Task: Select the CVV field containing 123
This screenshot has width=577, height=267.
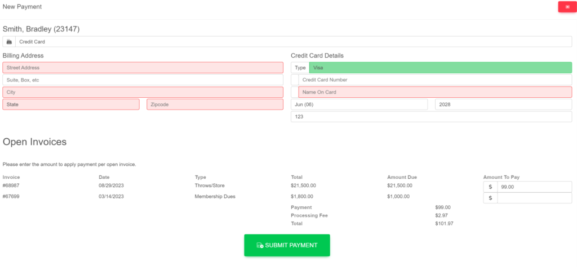Action: pos(431,117)
